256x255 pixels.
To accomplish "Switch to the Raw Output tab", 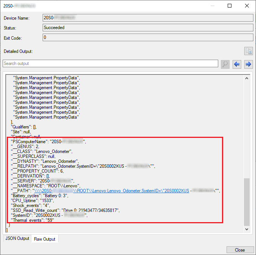I will tap(45, 239).
